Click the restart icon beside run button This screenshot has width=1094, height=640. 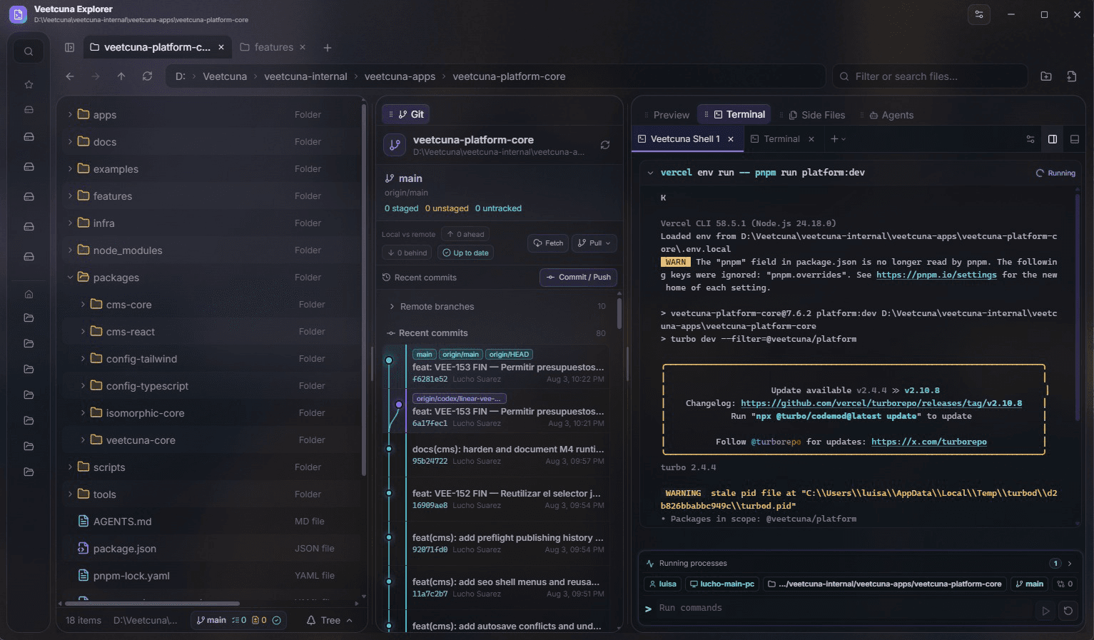click(1068, 611)
